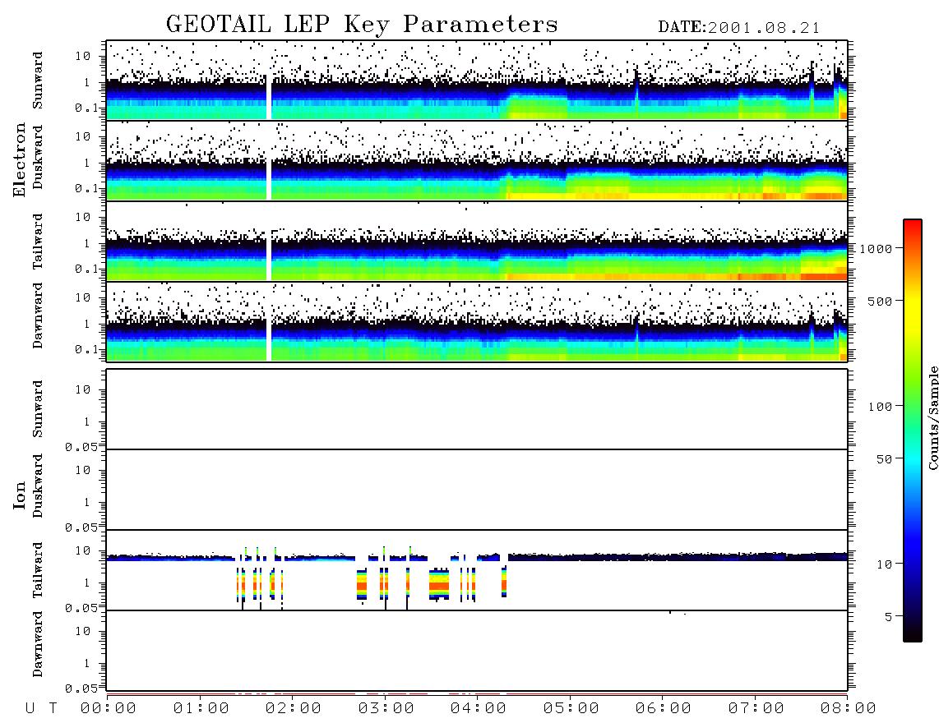Click the rainbow Counts/Sample color scale bar
The image size is (939, 723).
click(912, 431)
